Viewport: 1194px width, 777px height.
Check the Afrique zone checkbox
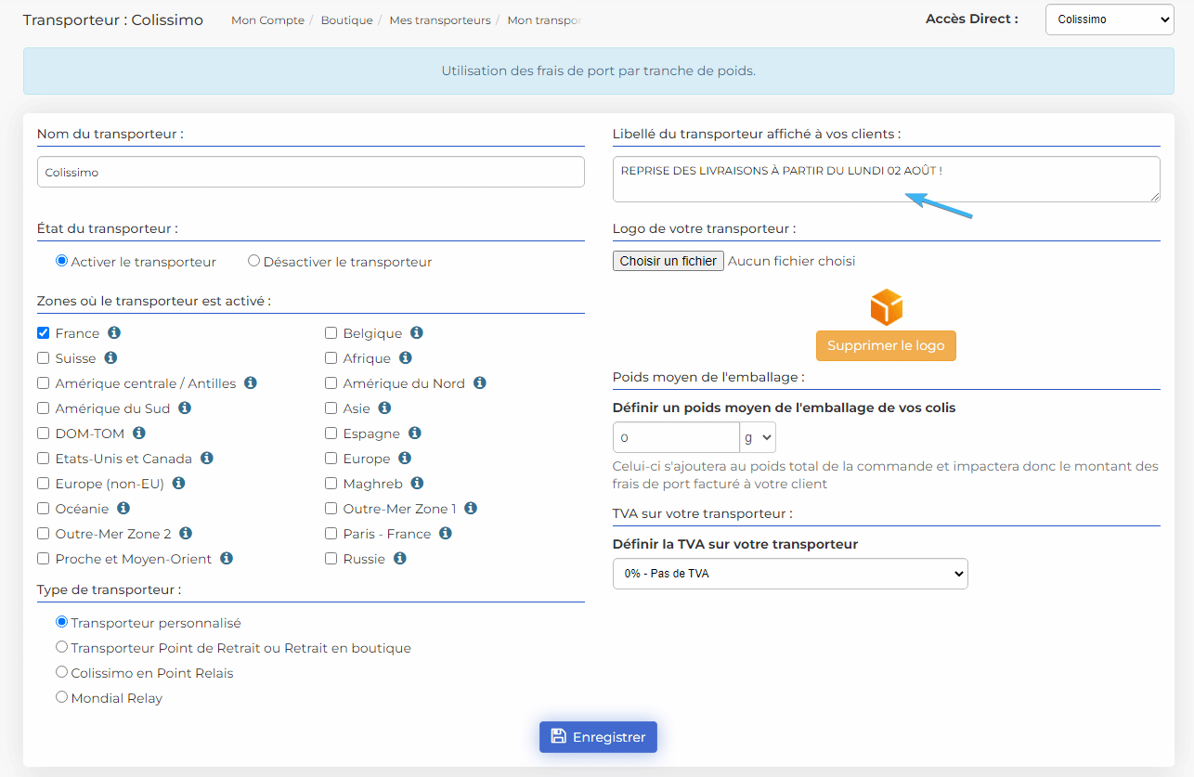[x=331, y=357]
